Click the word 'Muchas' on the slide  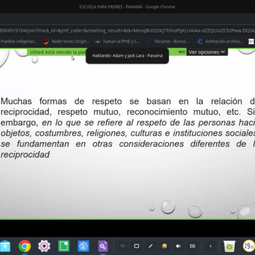(17, 101)
